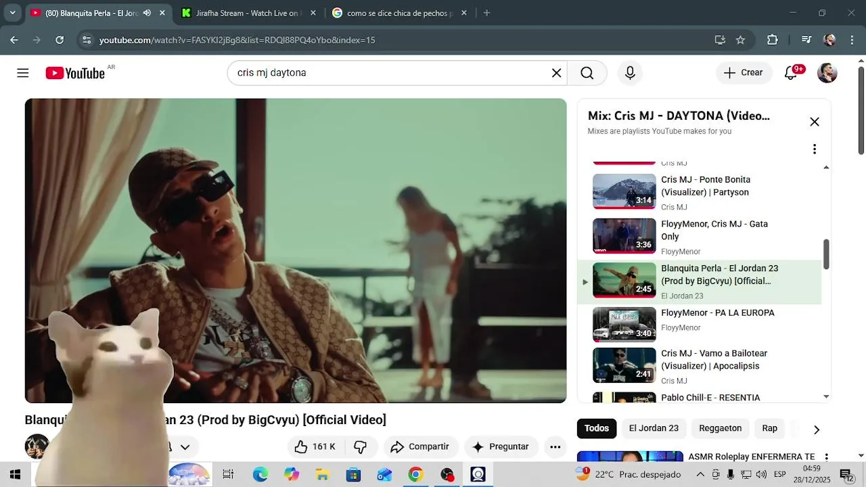Click the Preguntar button
866x487 pixels.
click(501, 446)
